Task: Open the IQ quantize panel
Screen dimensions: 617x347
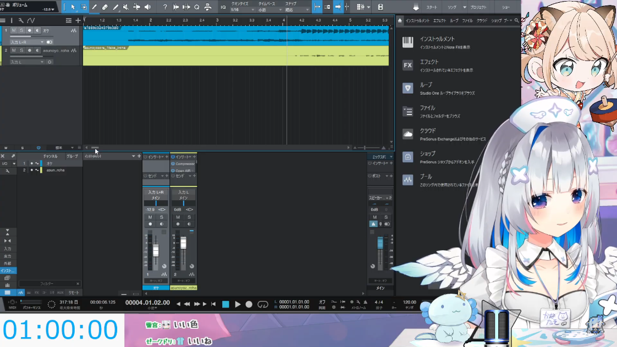Action: (223, 7)
